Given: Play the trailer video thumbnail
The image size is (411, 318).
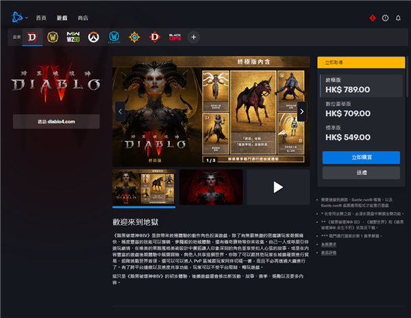Looking at the screenshot, I should point(277,187).
